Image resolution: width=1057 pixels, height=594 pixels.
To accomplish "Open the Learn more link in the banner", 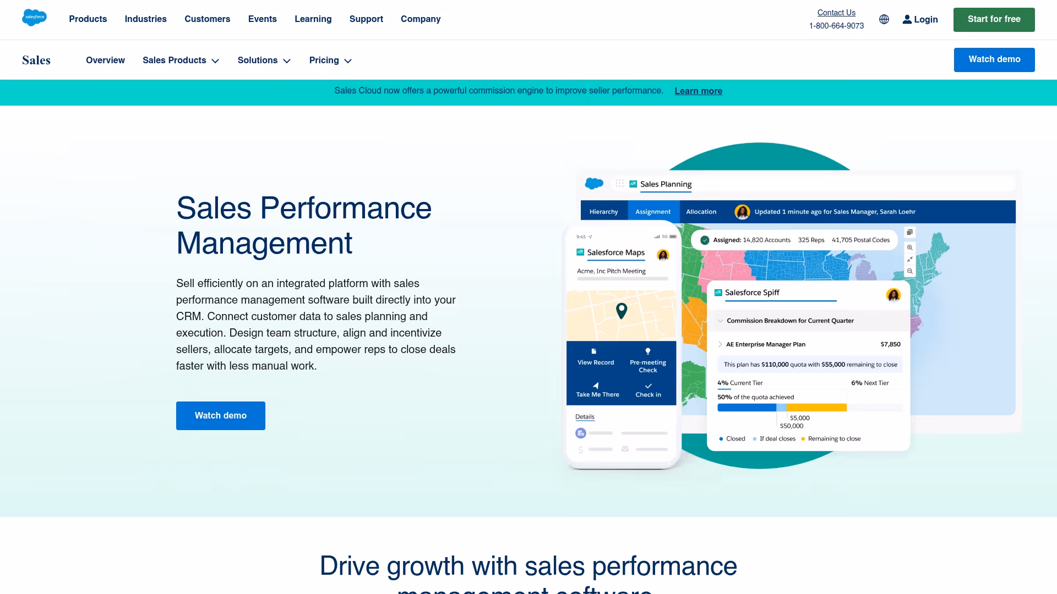I will point(698,91).
